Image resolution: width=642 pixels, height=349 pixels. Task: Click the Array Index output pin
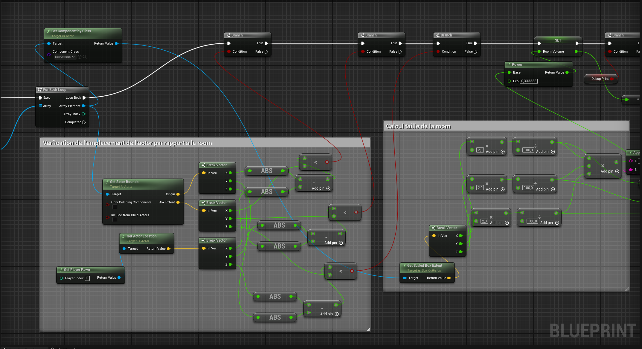83,114
